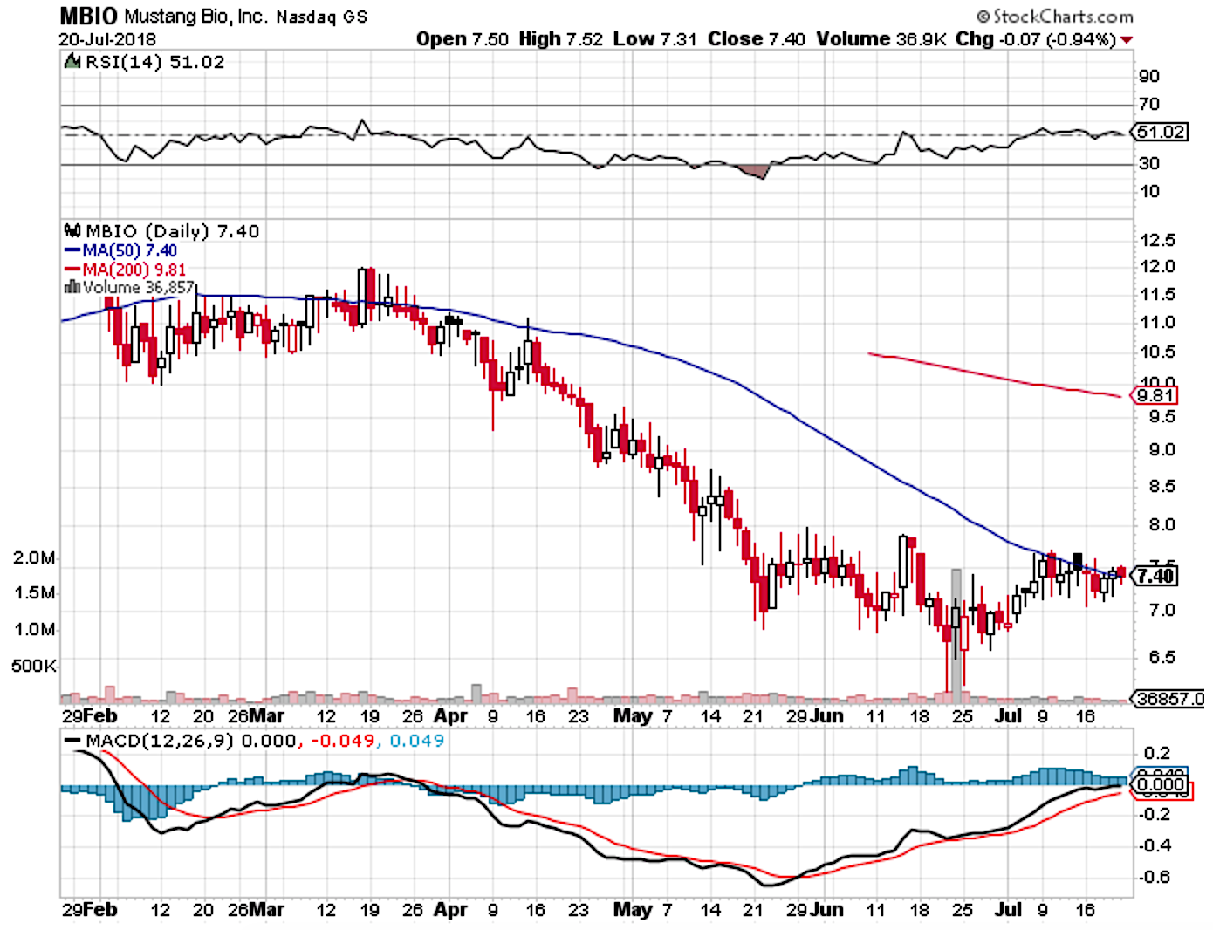This screenshot has width=1213, height=930.
Task: Click the Volume 36,857 legend text
Action: pyautogui.click(x=139, y=287)
